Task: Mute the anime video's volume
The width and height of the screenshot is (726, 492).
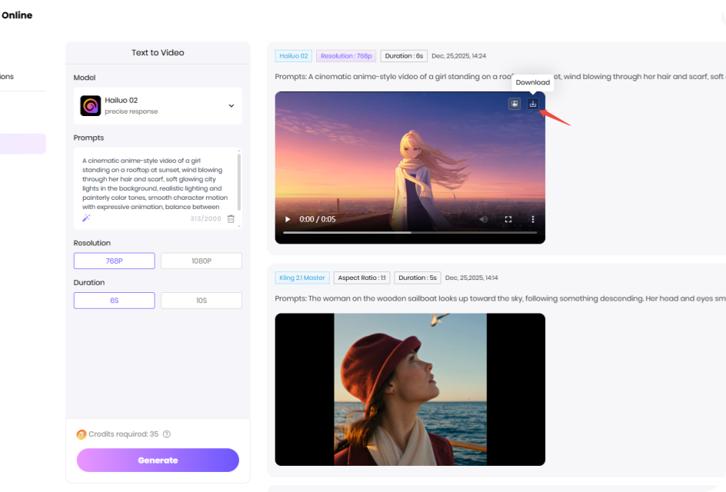Action: (x=484, y=219)
